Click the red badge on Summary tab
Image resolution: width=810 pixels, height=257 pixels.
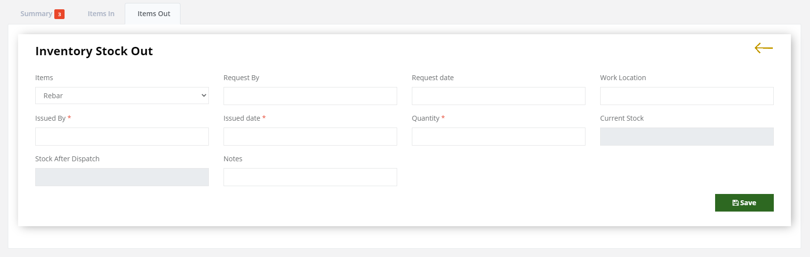[59, 14]
